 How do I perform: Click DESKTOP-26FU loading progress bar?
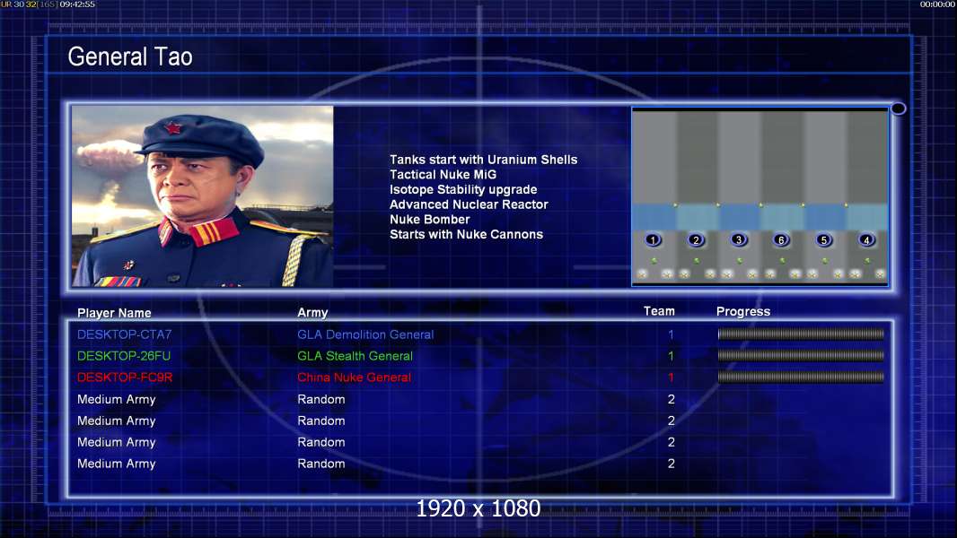point(801,355)
